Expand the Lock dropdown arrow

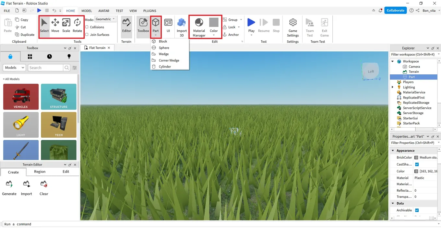click(239, 27)
